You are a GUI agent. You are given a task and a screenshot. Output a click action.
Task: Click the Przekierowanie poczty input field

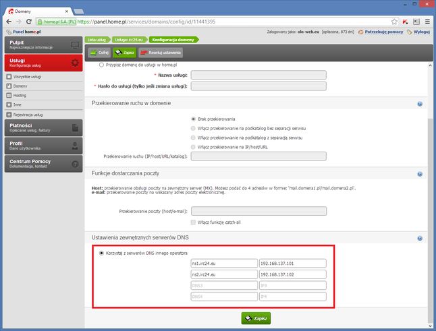258,211
